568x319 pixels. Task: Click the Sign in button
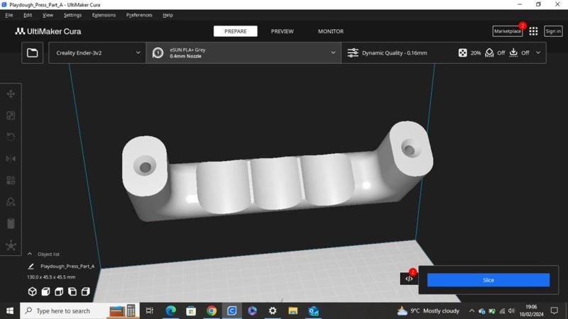coord(553,31)
